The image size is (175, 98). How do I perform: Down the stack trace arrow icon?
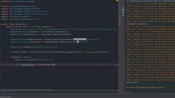(123, 4)
